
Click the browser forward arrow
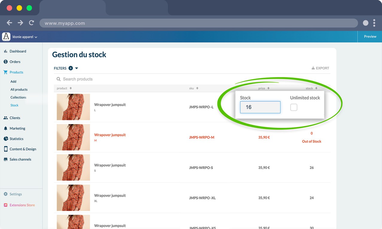click(20, 23)
